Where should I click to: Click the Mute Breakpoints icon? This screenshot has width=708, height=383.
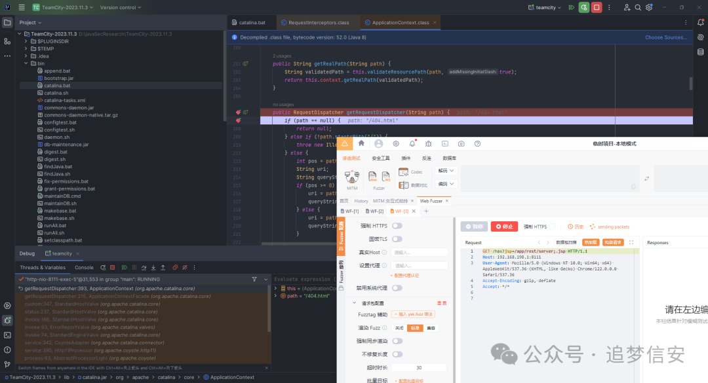tap(186, 267)
